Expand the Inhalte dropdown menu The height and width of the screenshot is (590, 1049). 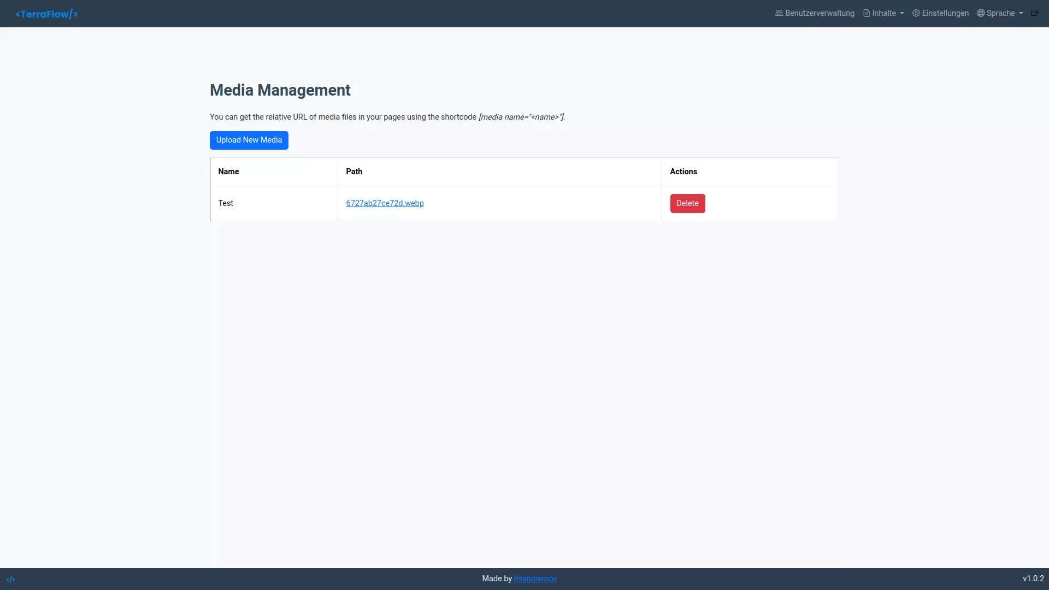pyautogui.click(x=883, y=13)
